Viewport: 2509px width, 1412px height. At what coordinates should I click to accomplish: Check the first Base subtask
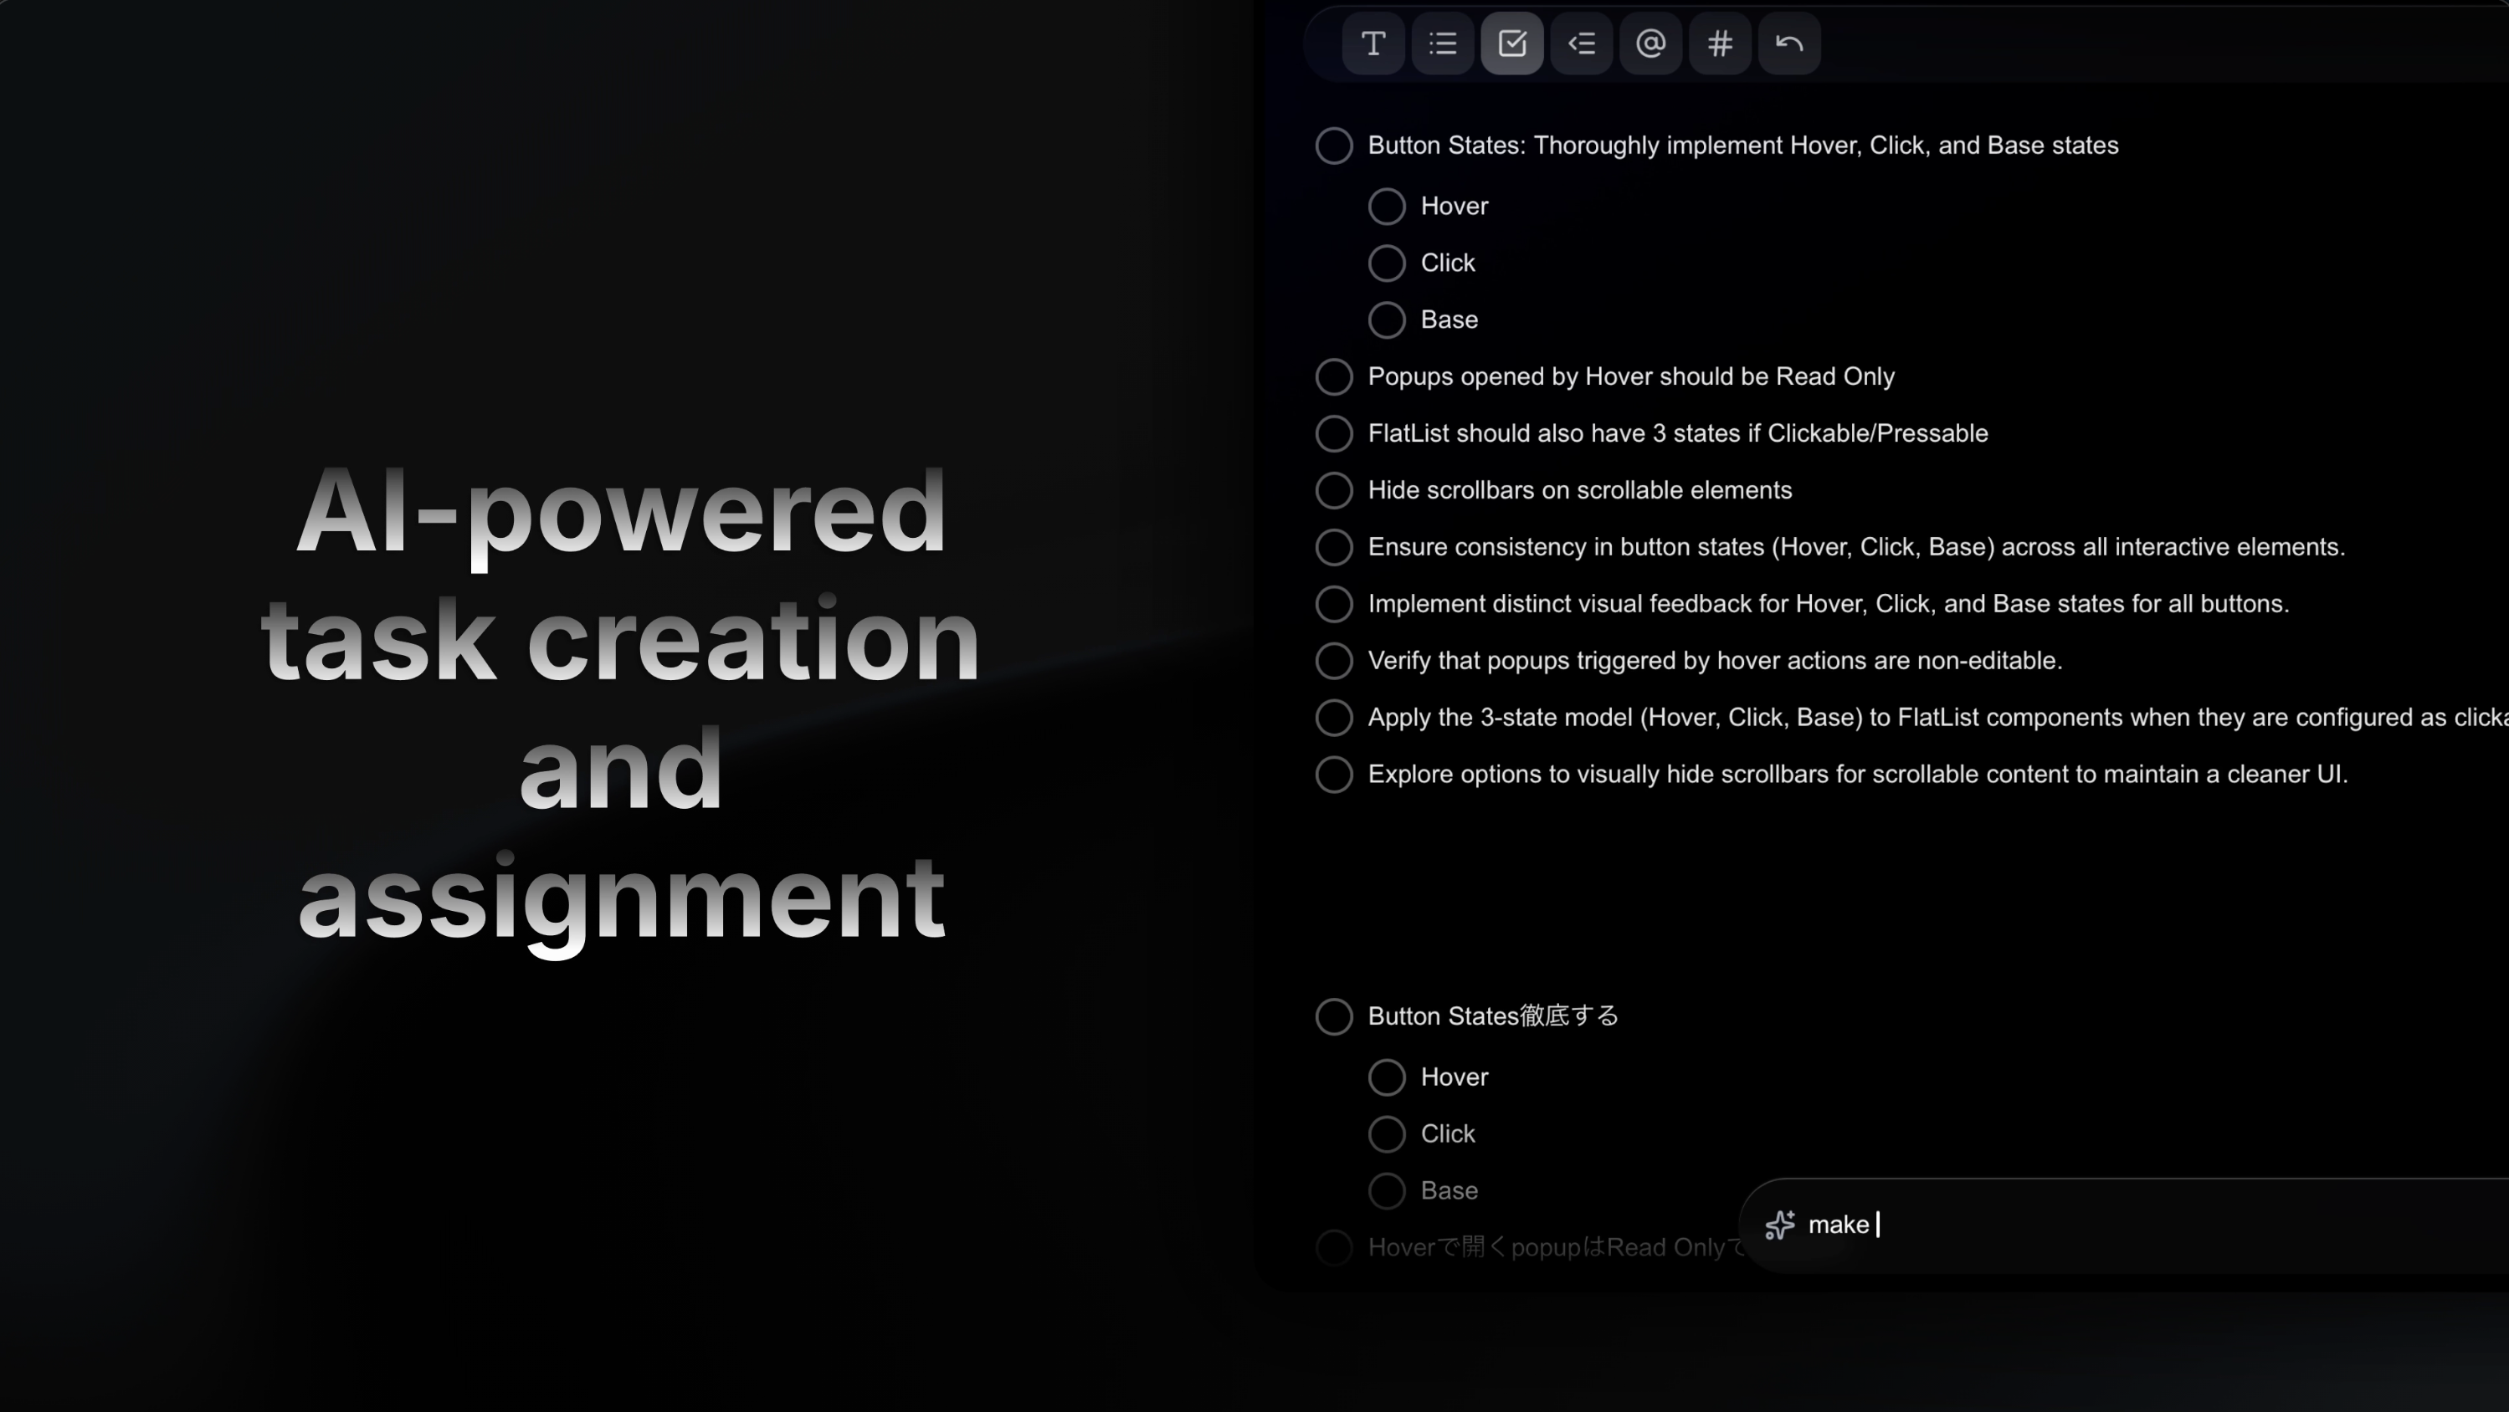1386,320
